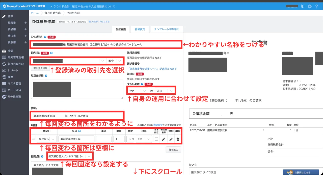The height and width of the screenshot is (175, 323).
Task: Open 請求書番号の採番ルール link
Action: point(153,69)
